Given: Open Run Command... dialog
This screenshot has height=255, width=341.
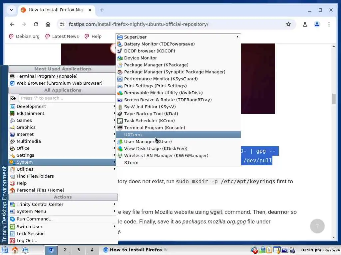Looking at the screenshot, I should coord(63,219).
